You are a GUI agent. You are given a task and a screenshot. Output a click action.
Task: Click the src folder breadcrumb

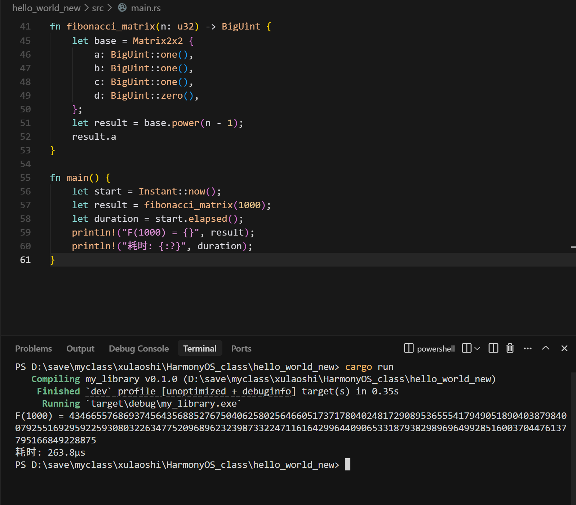98,8
